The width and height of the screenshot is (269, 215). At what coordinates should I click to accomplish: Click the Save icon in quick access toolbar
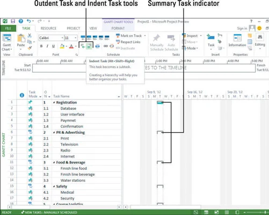pos(13,21)
